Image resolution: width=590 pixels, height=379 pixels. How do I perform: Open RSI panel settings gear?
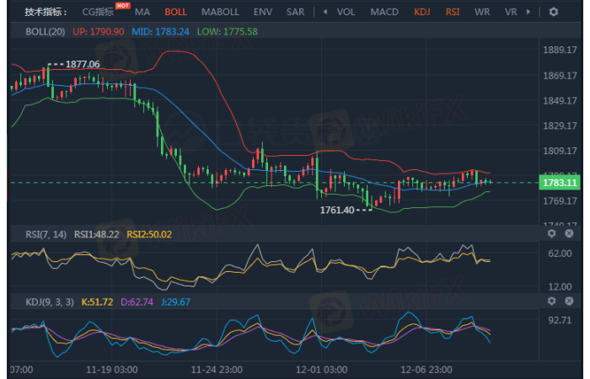tap(552, 233)
